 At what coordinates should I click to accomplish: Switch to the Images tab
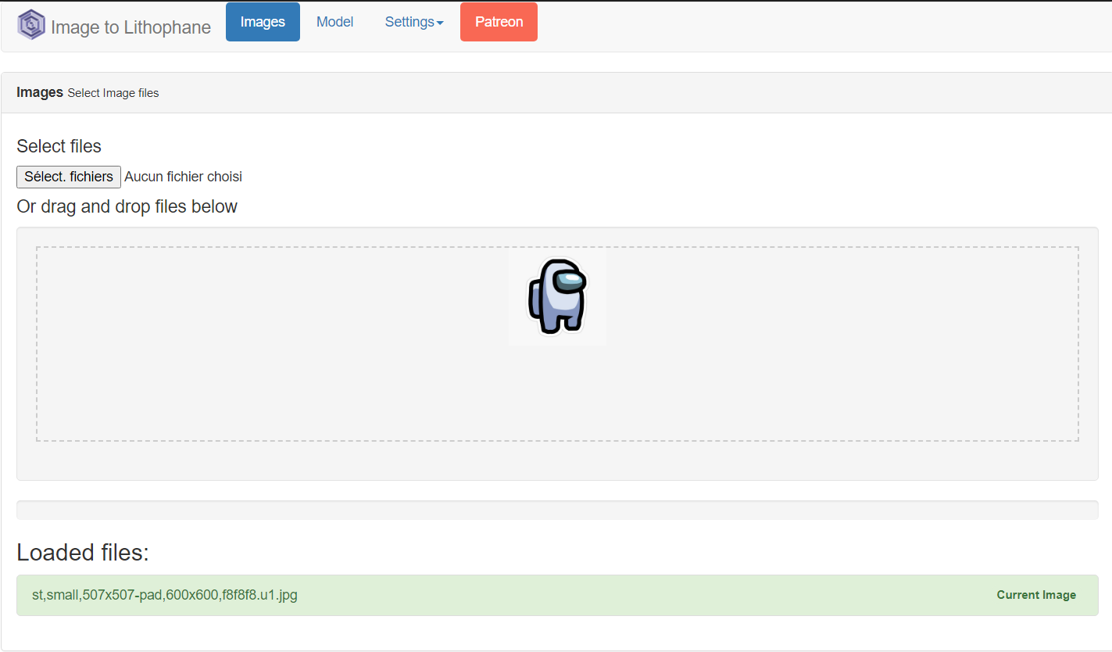(263, 22)
